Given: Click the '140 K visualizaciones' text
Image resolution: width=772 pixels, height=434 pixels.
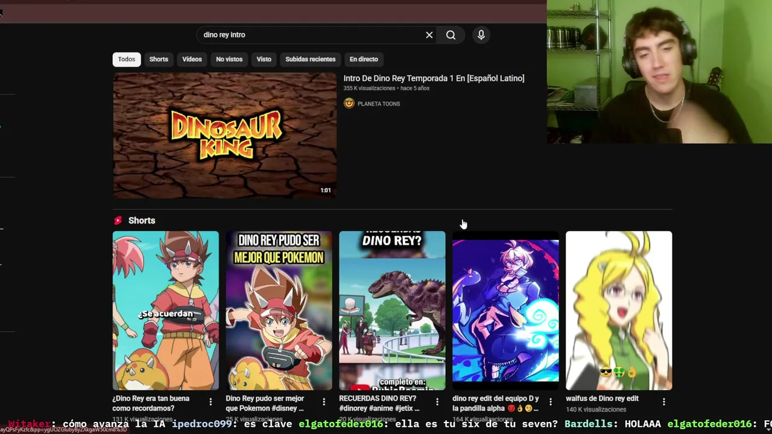Looking at the screenshot, I should point(596,409).
